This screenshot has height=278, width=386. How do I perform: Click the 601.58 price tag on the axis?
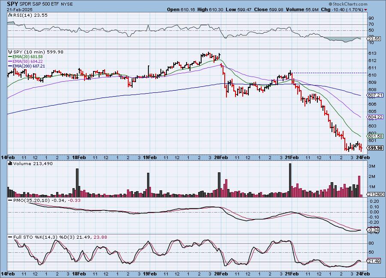(375, 136)
